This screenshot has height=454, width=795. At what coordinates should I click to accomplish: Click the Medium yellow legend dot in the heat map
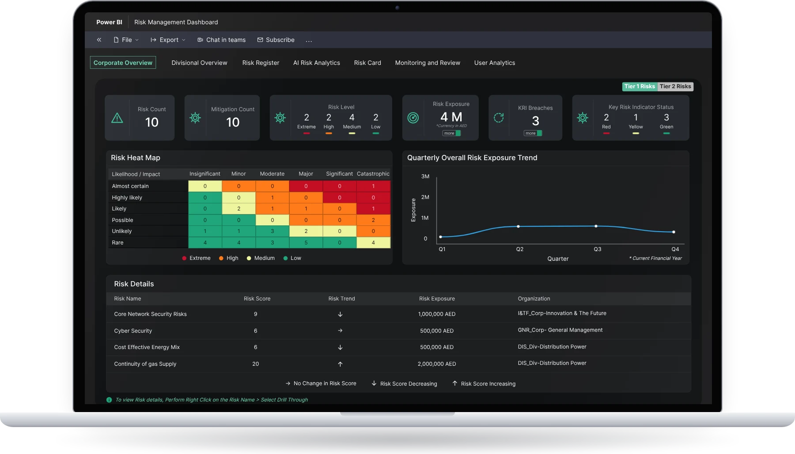pyautogui.click(x=249, y=258)
